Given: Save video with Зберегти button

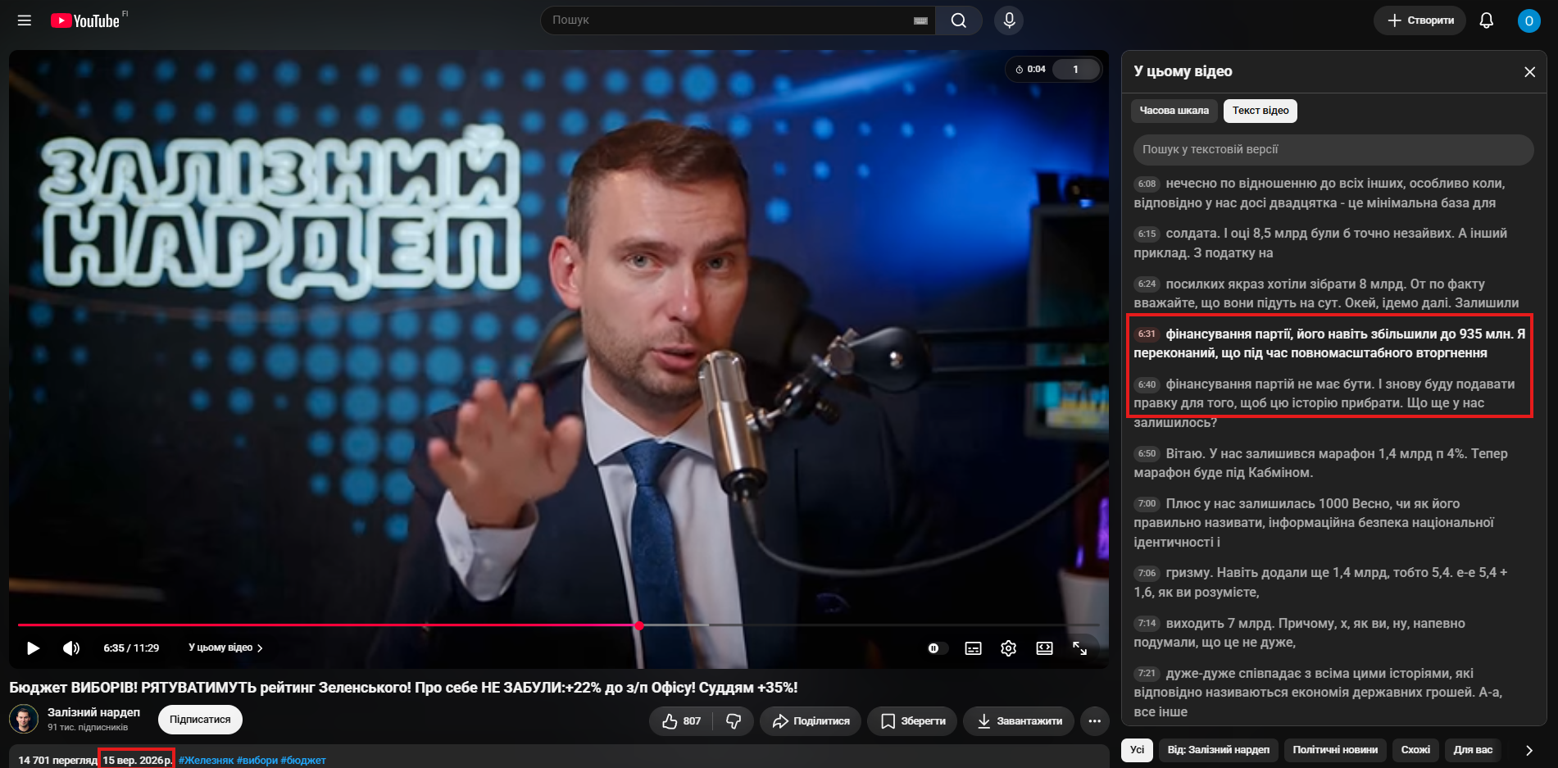Looking at the screenshot, I should click(912, 721).
